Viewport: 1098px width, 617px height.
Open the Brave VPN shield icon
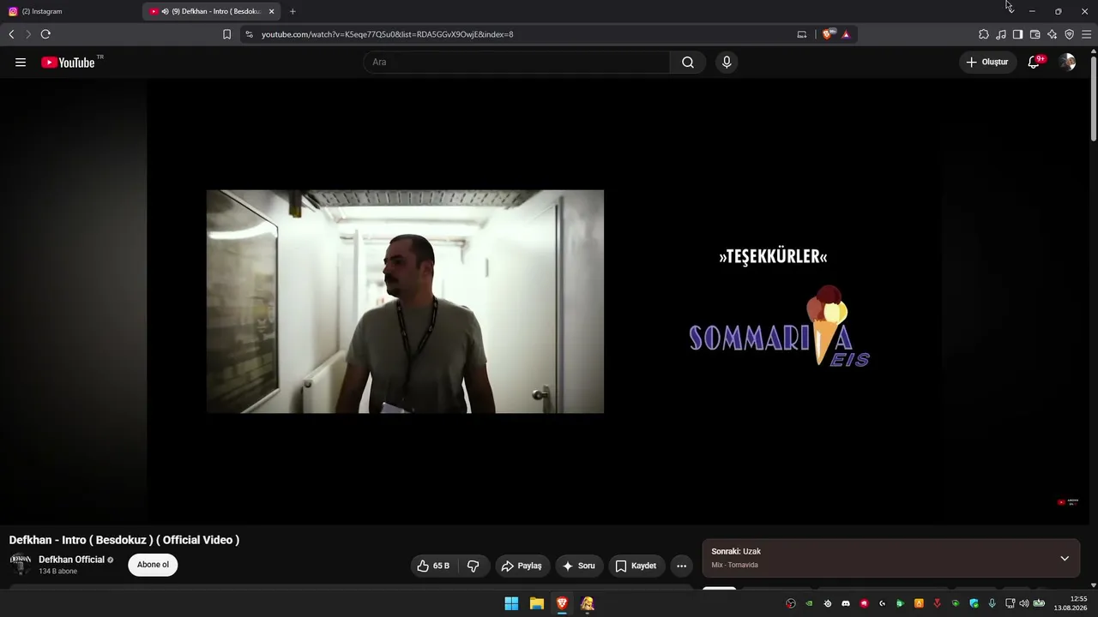coord(1069,34)
